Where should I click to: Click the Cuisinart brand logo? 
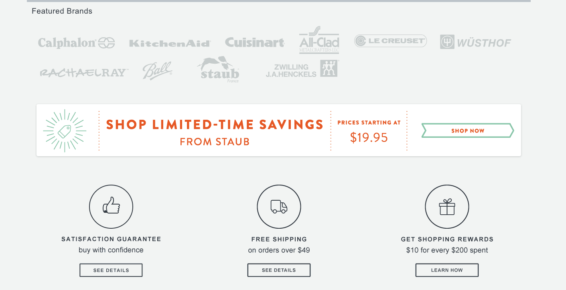point(254,42)
